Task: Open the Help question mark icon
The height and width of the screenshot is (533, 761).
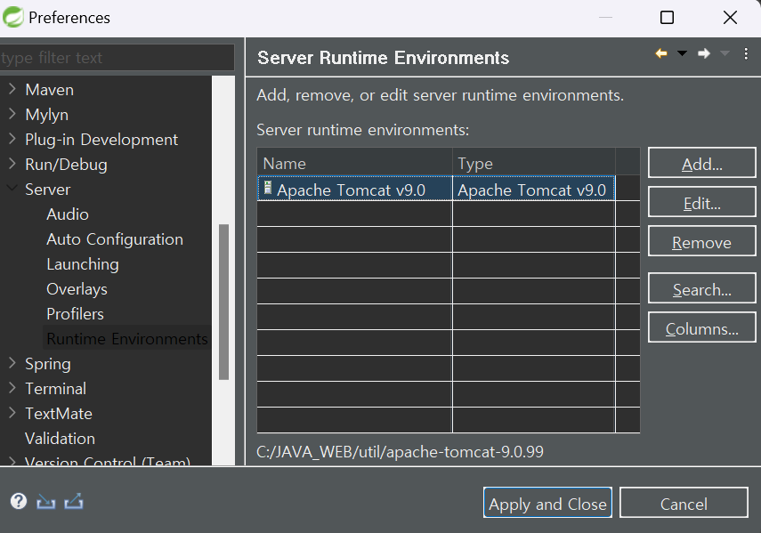Action: click(19, 501)
